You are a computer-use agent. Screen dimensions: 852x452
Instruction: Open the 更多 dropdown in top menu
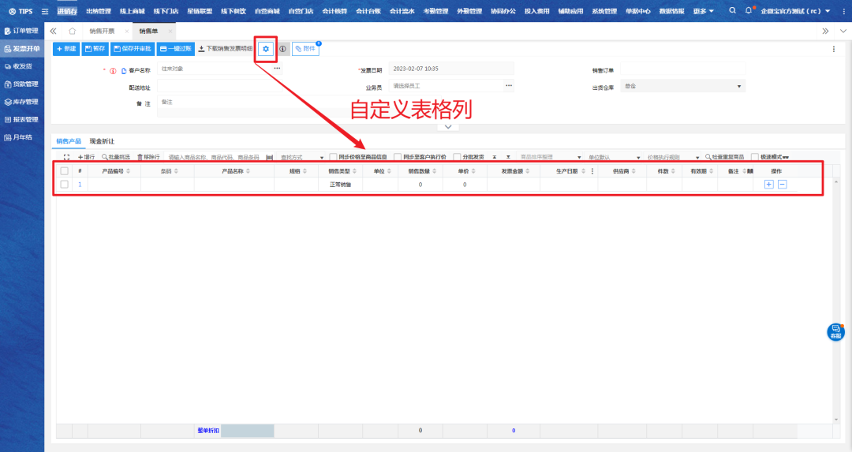[703, 11]
